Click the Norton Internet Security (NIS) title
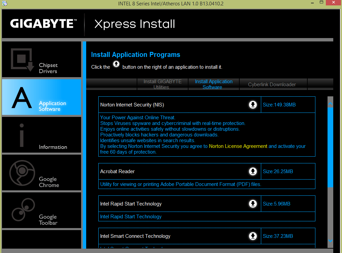This screenshot has height=253, width=342. tap(132, 105)
